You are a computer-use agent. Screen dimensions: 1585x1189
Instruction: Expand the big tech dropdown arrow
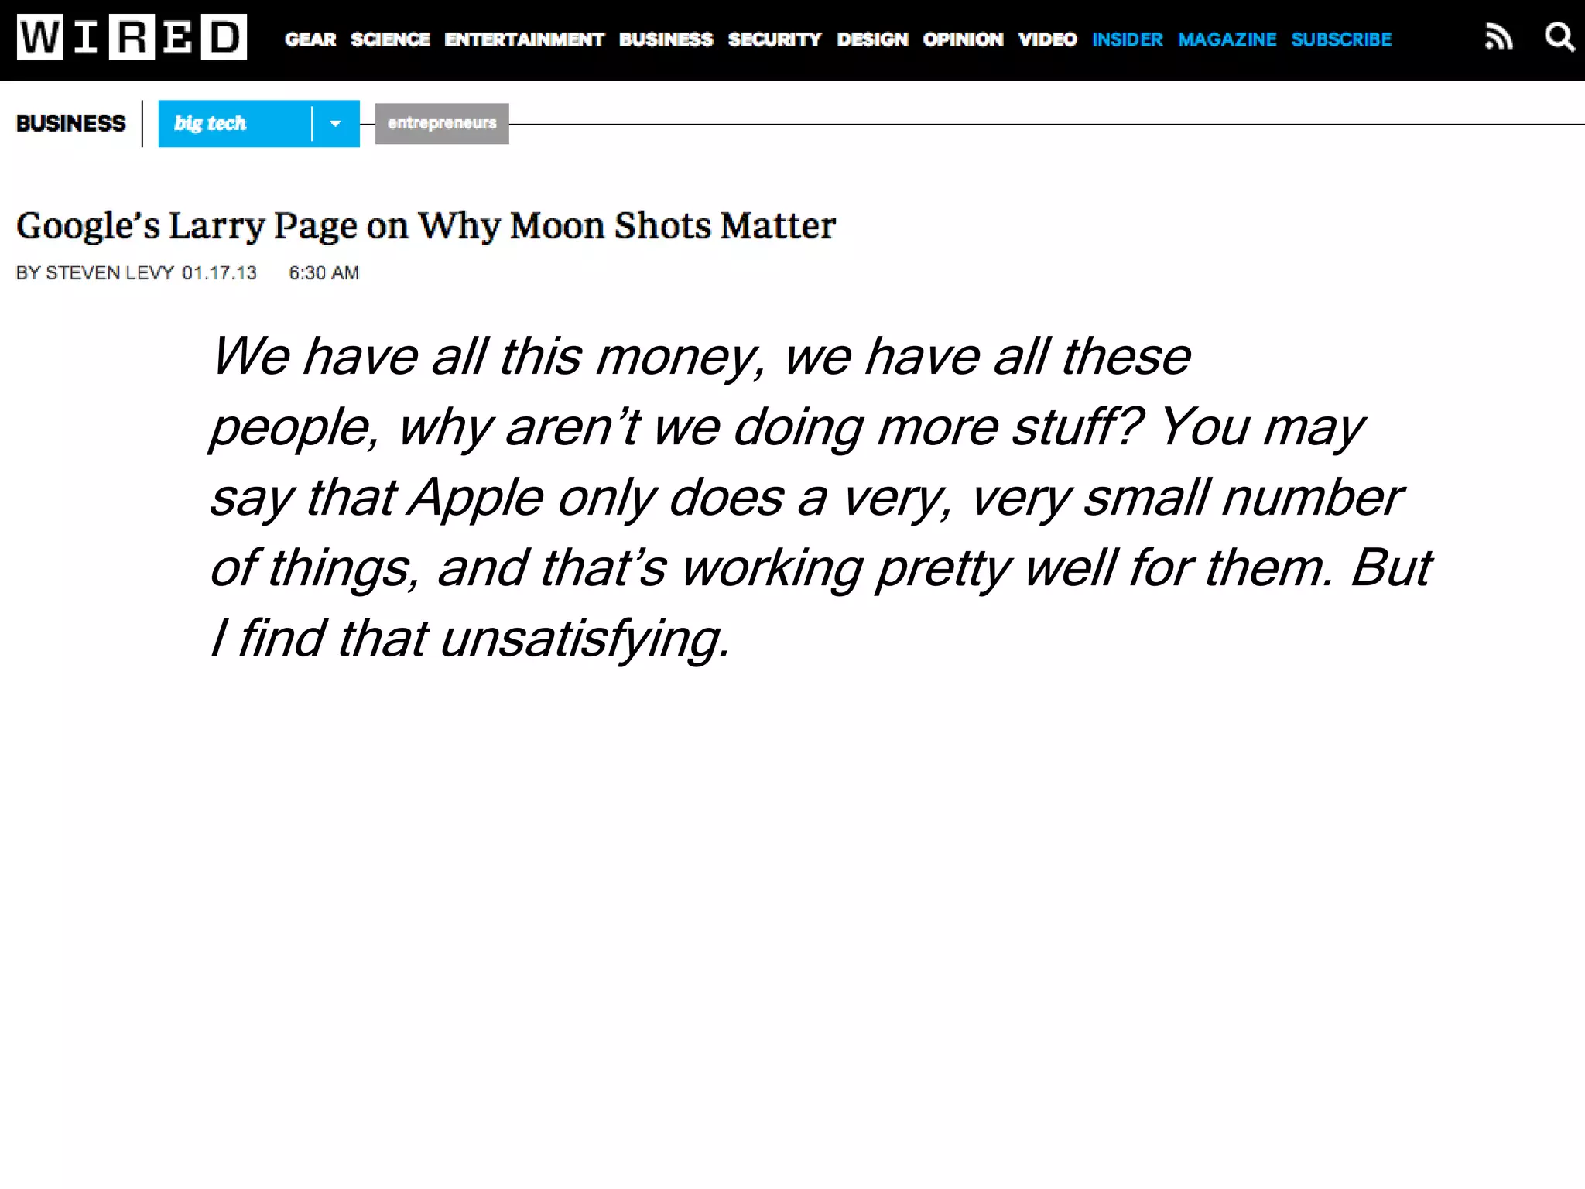pyautogui.click(x=335, y=124)
